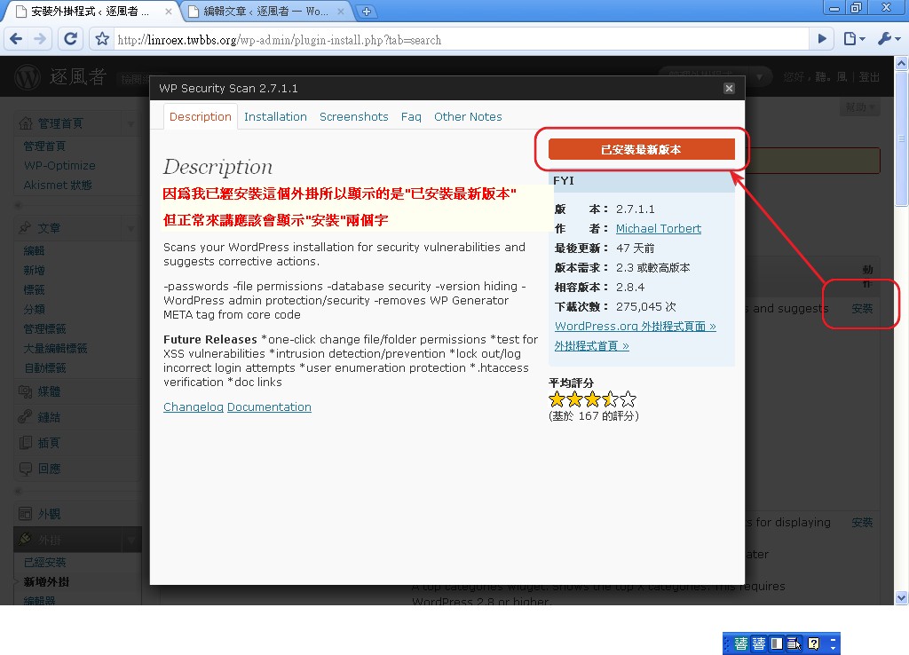The width and height of the screenshot is (909, 655).
Task: Go back using the browser back arrow
Action: (x=16, y=39)
